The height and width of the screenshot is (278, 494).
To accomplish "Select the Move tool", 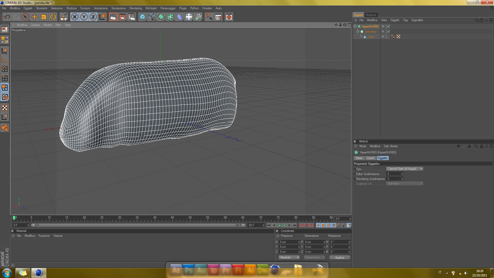I will pos(34,17).
